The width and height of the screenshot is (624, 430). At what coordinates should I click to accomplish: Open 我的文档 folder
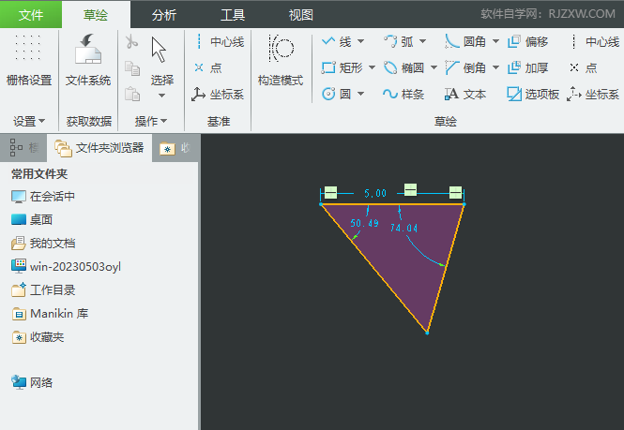coord(43,244)
